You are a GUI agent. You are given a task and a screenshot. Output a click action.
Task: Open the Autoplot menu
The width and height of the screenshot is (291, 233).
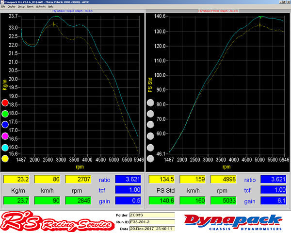click(x=40, y=7)
